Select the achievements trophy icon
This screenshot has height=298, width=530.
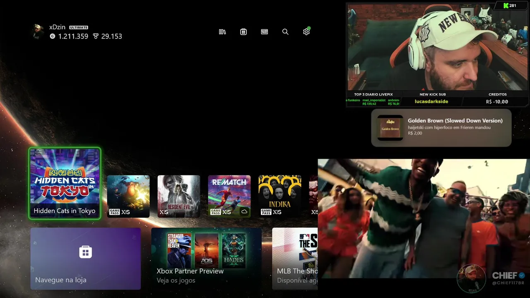96,36
